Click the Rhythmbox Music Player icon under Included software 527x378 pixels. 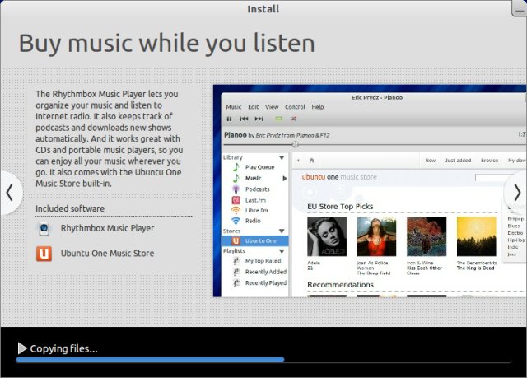point(44,228)
